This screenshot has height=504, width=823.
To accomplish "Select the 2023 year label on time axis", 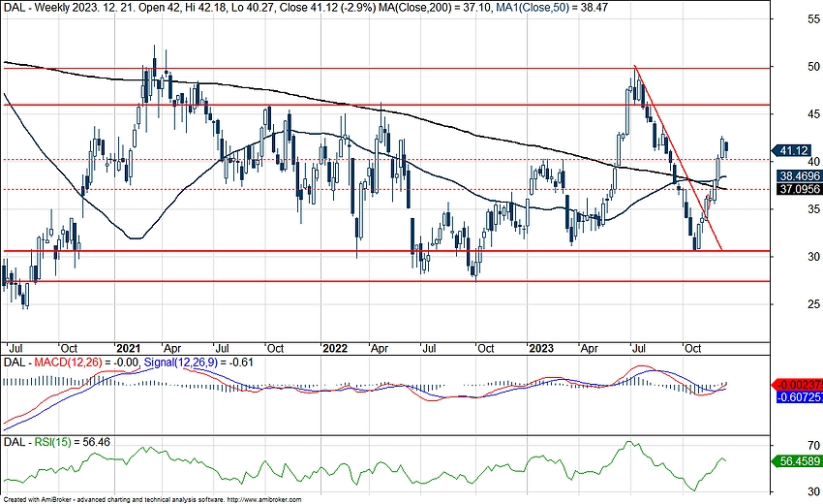I will [541, 348].
